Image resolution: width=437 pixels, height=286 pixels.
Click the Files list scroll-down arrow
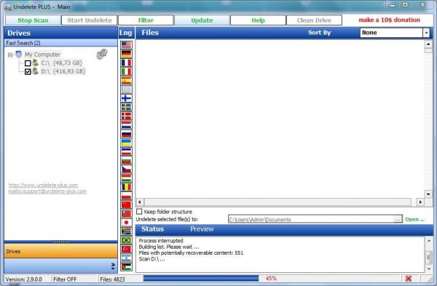[x=428, y=194]
